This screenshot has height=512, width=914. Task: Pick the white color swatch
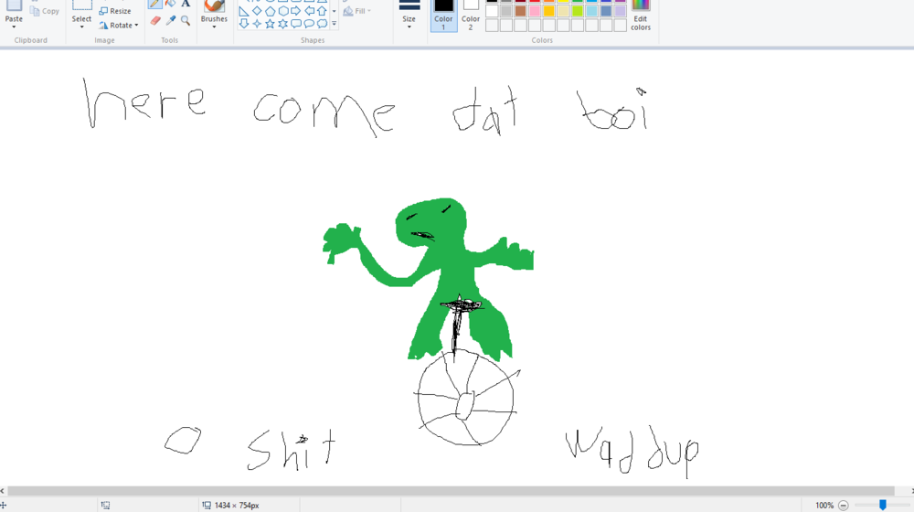tap(492, 11)
